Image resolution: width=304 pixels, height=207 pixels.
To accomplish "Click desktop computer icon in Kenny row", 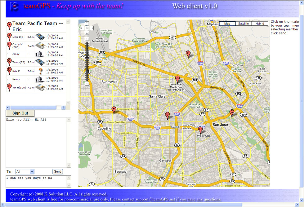I will (40, 79).
